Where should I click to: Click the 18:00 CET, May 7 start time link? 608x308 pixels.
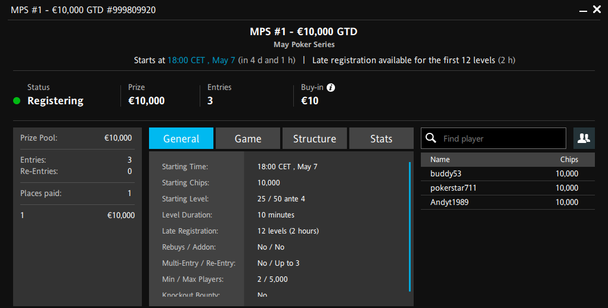point(201,60)
